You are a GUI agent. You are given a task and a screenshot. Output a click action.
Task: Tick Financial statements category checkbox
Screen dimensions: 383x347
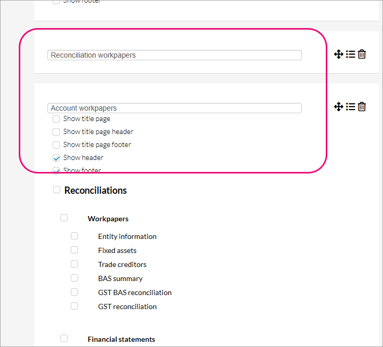pos(64,339)
